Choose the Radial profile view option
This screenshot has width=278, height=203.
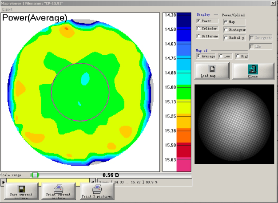(226, 38)
